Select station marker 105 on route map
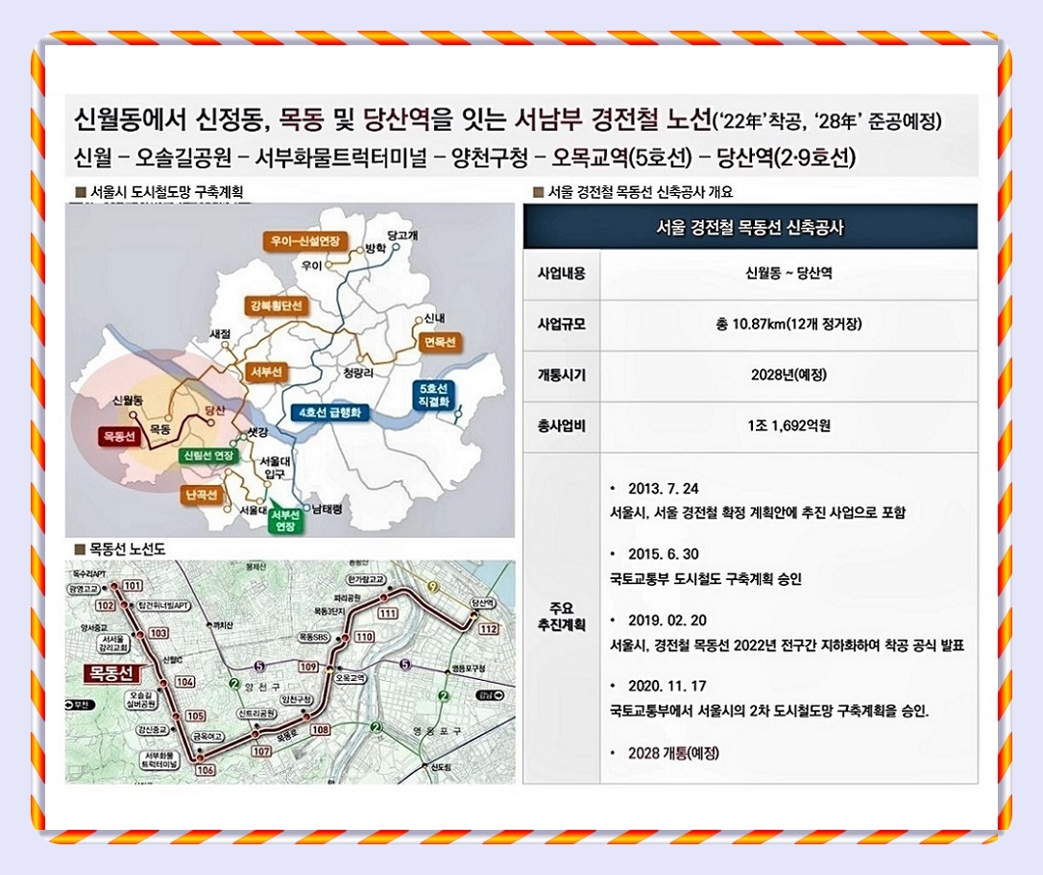Viewport: 1043px width, 875px height. click(x=194, y=716)
